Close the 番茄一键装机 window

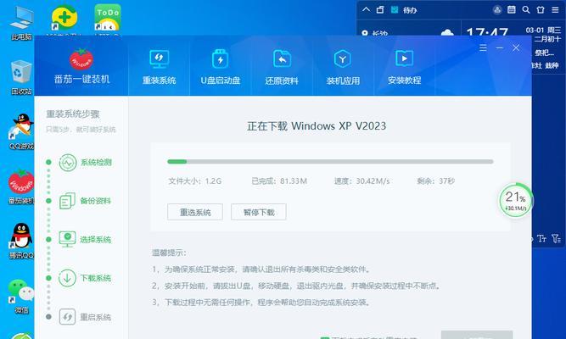tap(516, 47)
